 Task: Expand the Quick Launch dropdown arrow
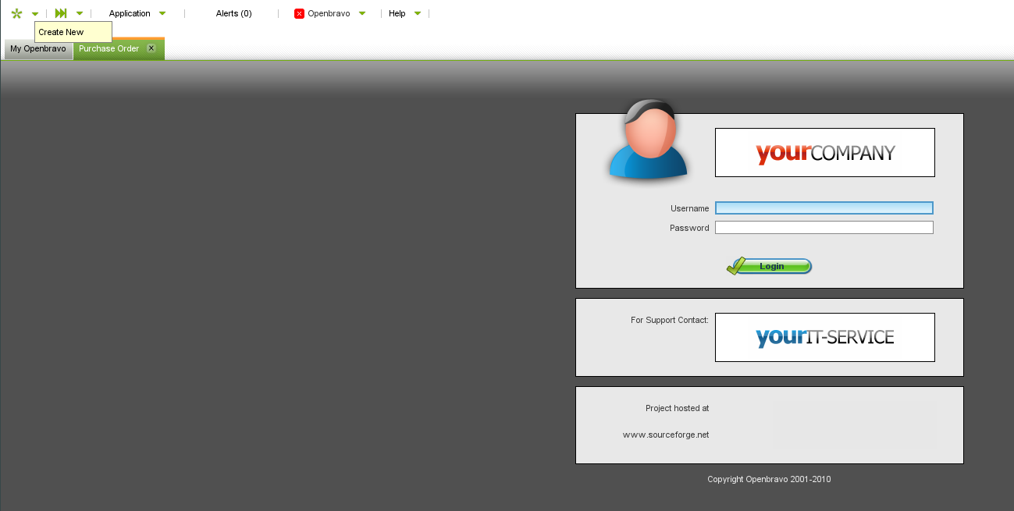tap(80, 14)
